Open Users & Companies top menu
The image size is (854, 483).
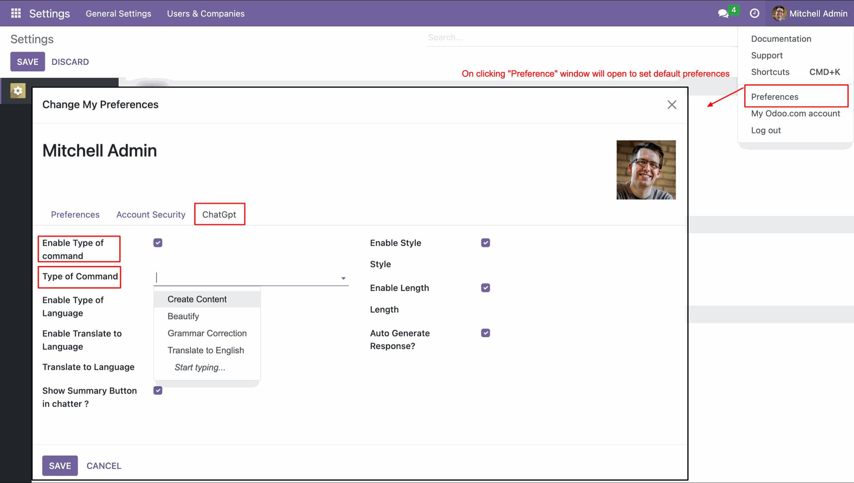205,13
